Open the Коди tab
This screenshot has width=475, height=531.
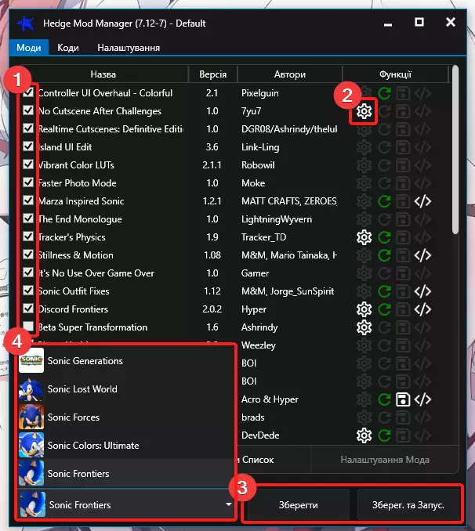[x=68, y=48]
